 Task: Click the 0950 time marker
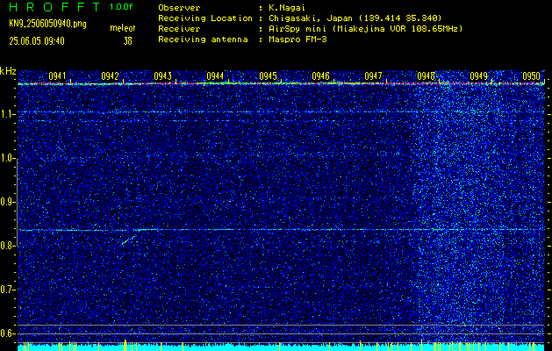tap(531, 75)
